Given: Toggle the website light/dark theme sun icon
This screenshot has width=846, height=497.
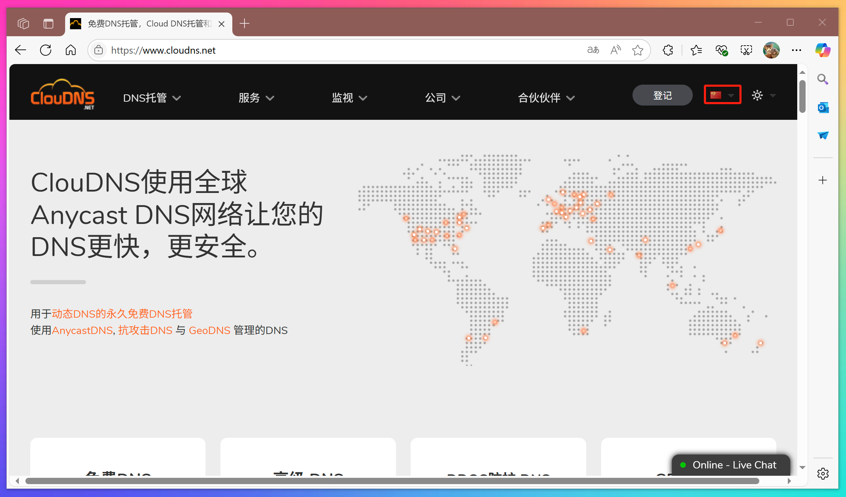Looking at the screenshot, I should tap(757, 95).
